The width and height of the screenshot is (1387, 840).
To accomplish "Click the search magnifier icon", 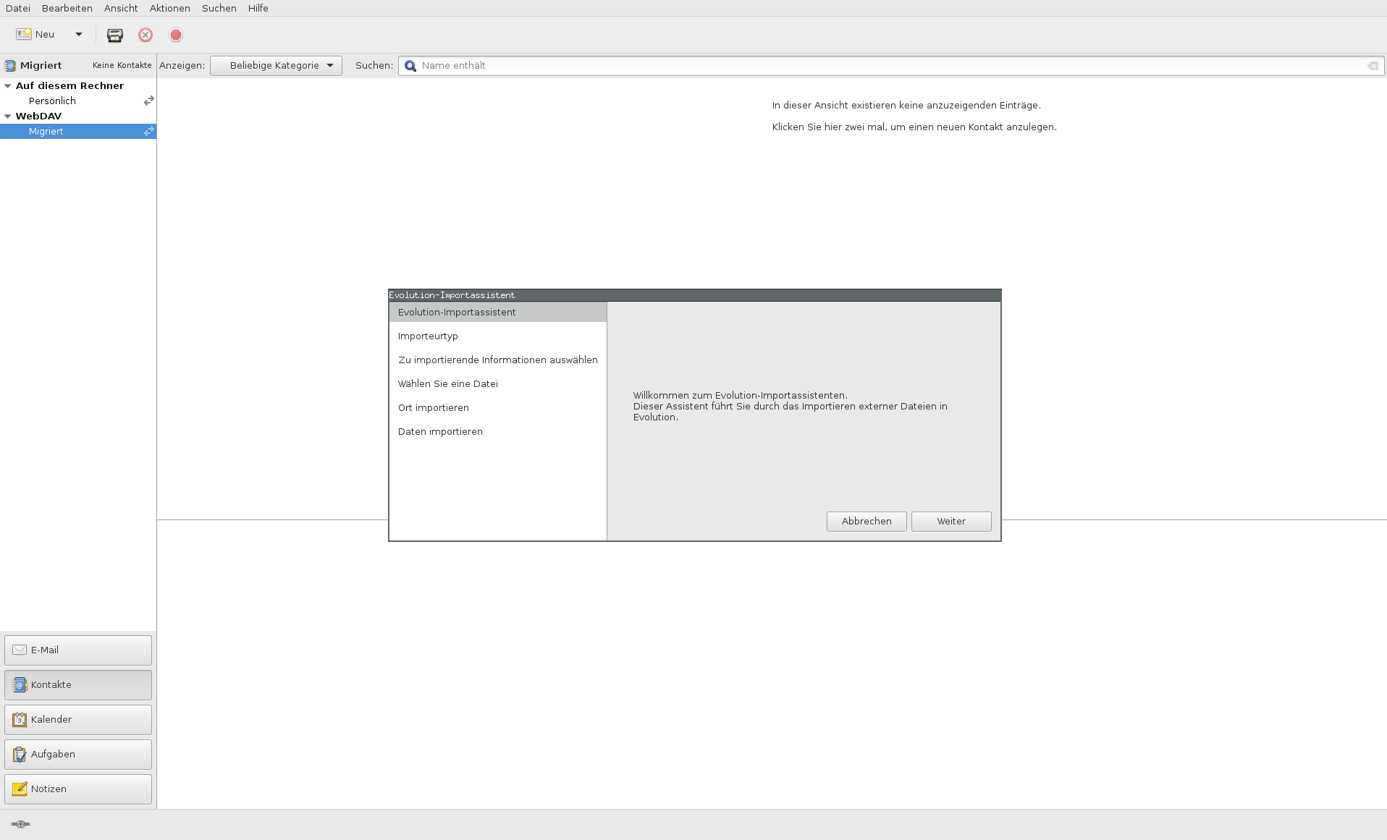I will tap(410, 66).
